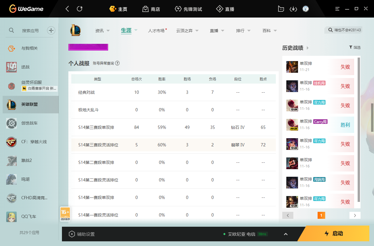Viewport: 374px width, 246px height.
Task: Open the Carry局 胜利 match record
Action: (320, 125)
